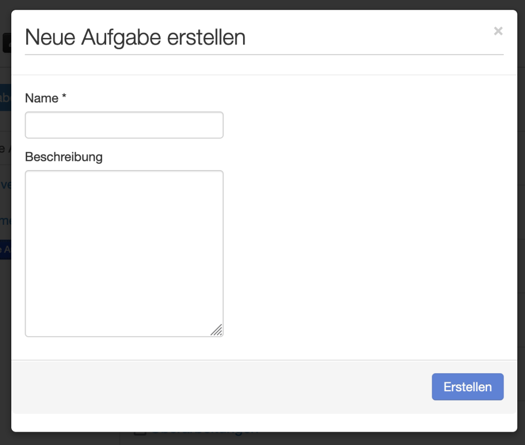525x445 pixels.
Task: Click the divider line under the dialog title
Action: pos(264,54)
